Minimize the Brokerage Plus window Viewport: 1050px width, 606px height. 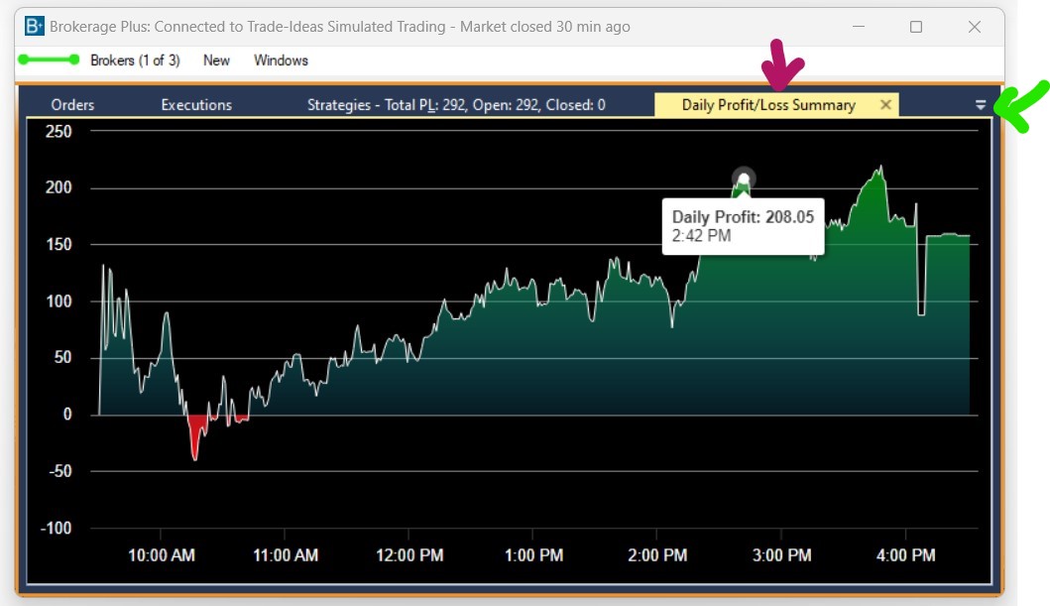(x=858, y=27)
